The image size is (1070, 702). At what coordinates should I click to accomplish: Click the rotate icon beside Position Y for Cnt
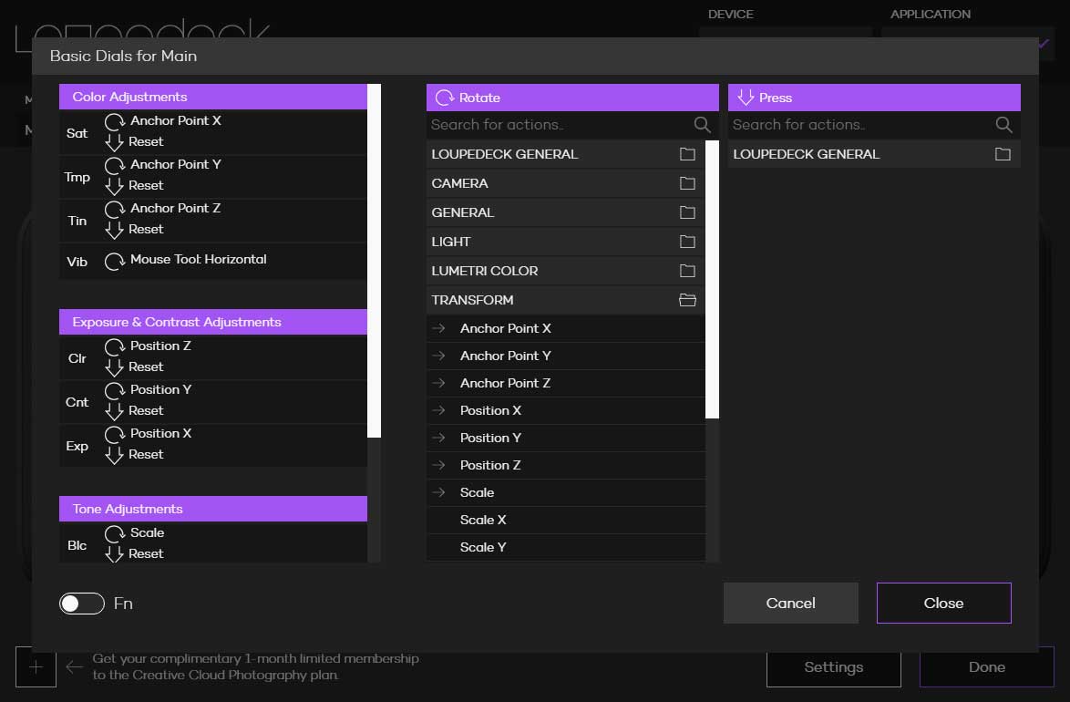click(115, 390)
